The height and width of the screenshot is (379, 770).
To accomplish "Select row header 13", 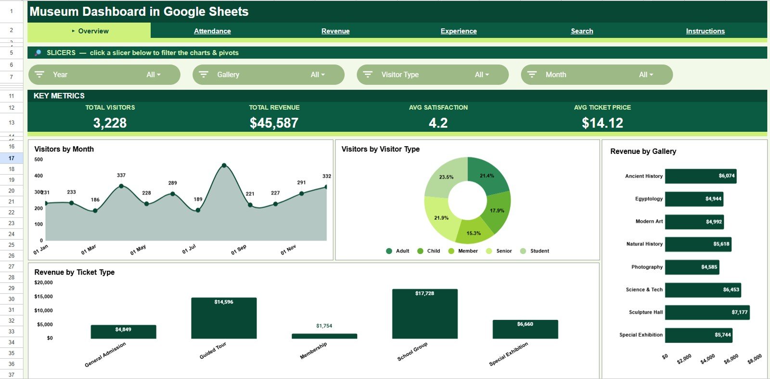I will [12, 123].
